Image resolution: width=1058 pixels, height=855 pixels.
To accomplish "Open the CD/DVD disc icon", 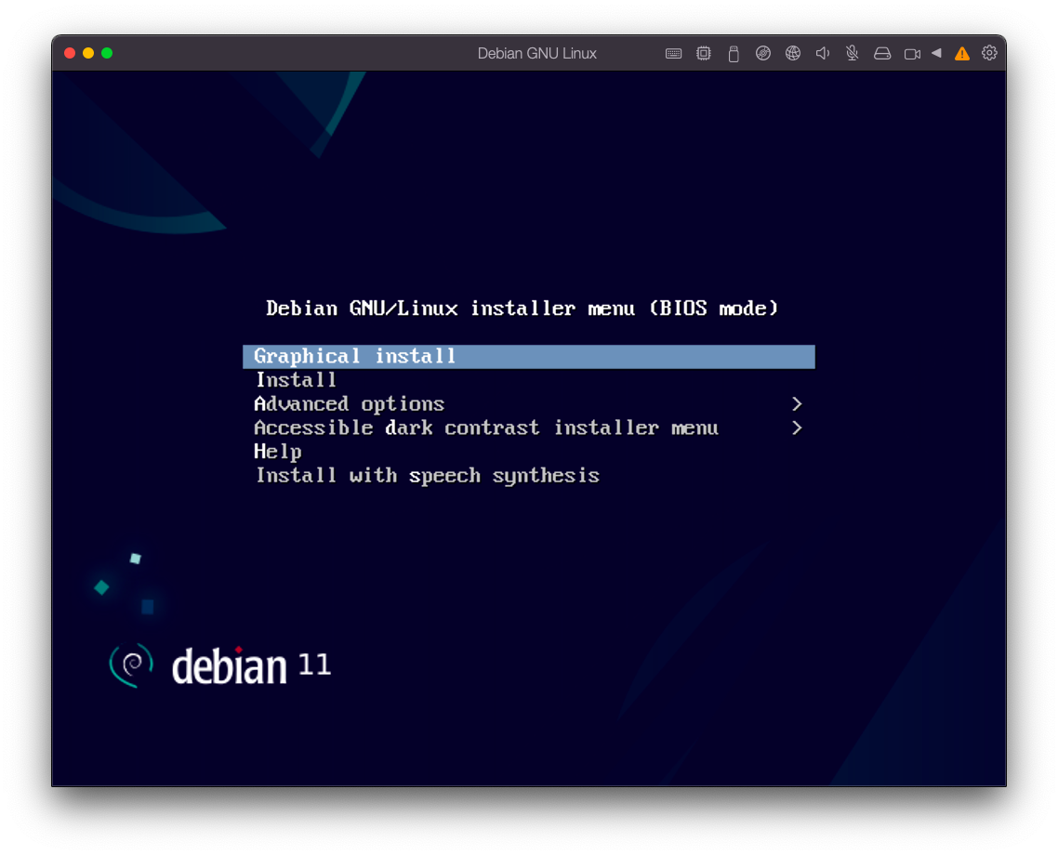I will coord(763,54).
